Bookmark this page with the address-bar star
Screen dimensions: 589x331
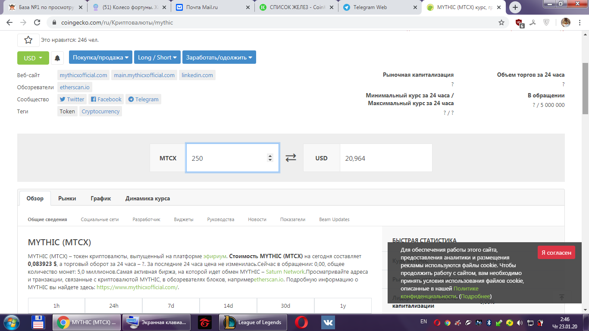coord(501,22)
